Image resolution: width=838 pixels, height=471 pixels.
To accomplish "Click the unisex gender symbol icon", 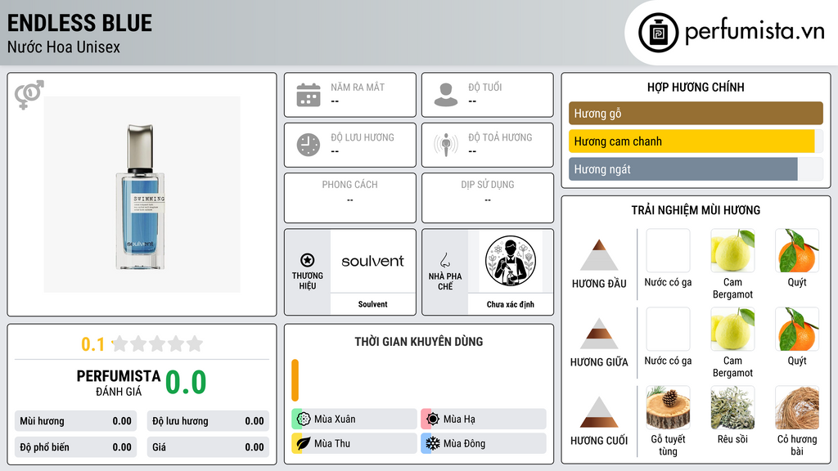I will click(x=29, y=95).
